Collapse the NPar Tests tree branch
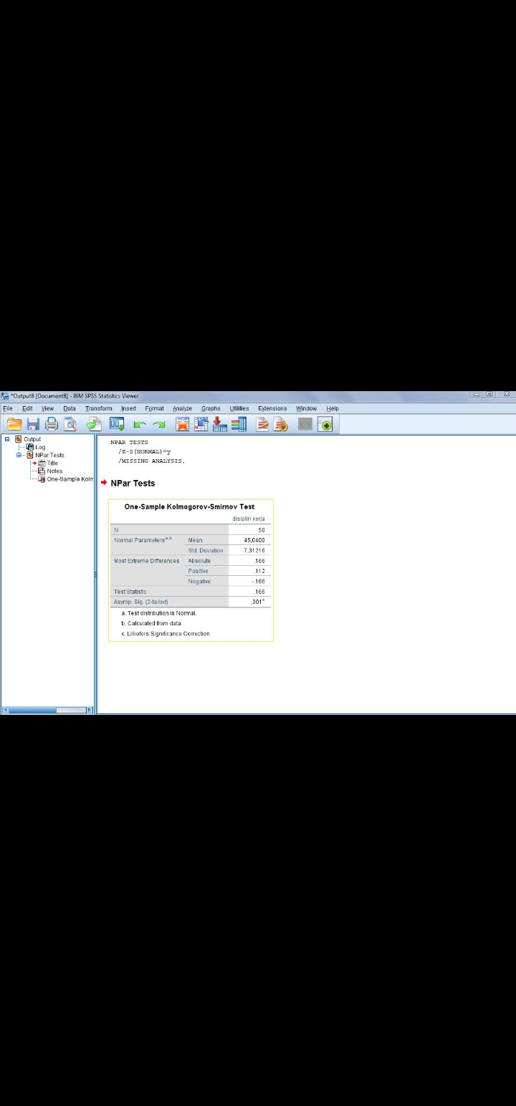 (19, 455)
